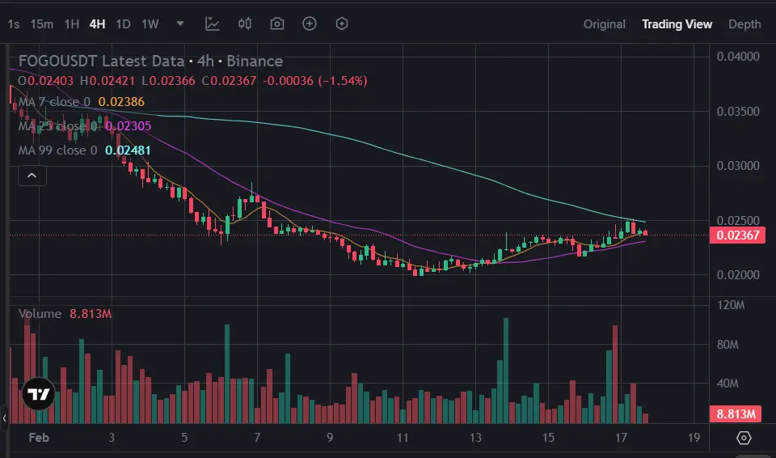Change chart style via candlestick icon

245,23
